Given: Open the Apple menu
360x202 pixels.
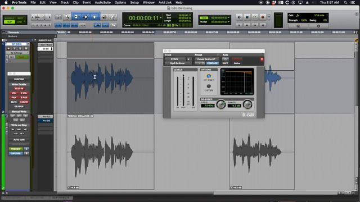Looking at the screenshot, I should click(x=6, y=2).
